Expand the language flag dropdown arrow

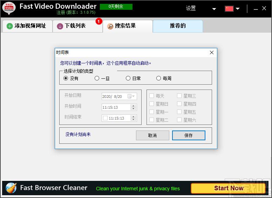tap(238, 9)
